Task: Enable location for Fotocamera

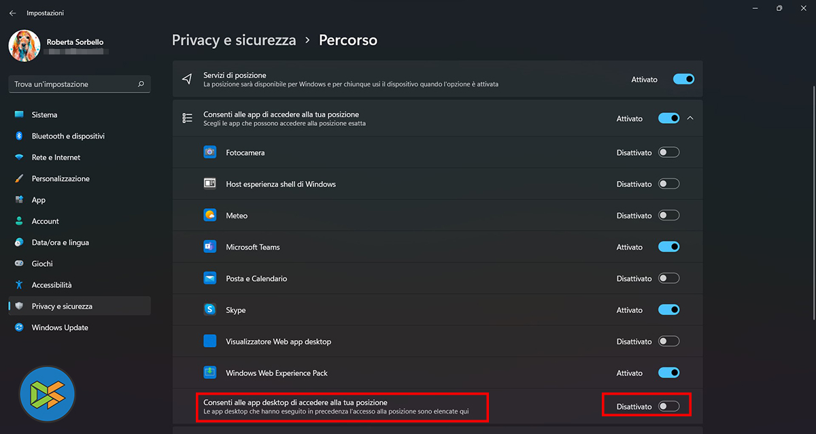Action: coord(669,152)
